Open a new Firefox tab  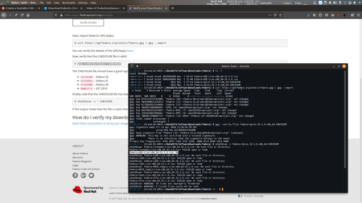[173, 8]
